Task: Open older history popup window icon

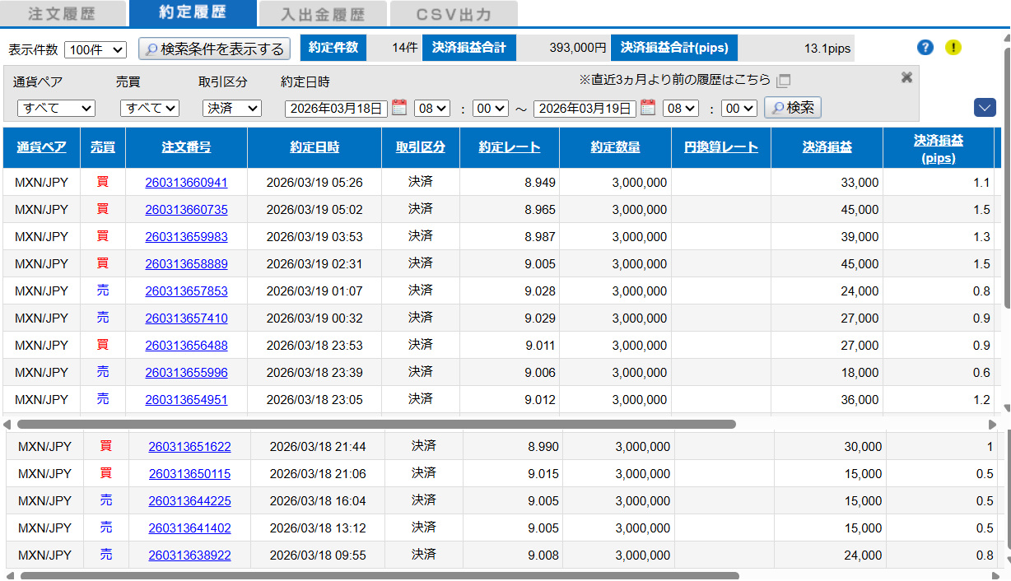Action: tap(784, 81)
